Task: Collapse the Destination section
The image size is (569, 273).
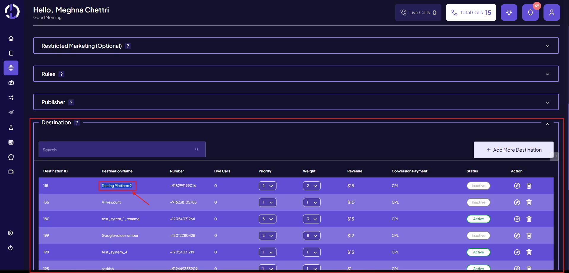Action: pos(547,124)
